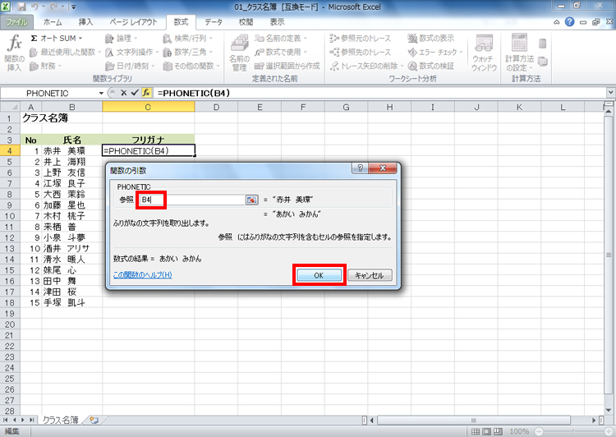Click the Insert Function fx ribbon icon

pyautogui.click(x=15, y=53)
